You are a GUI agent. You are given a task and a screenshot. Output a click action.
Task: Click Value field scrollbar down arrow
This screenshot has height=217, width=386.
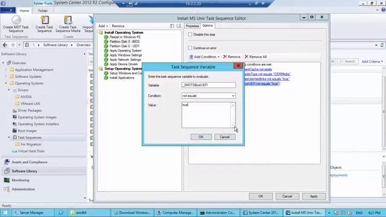(233, 125)
